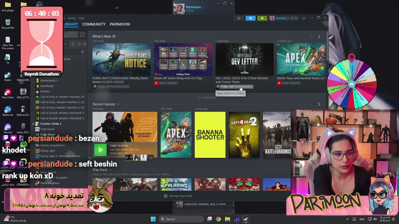This screenshot has width=399, height=224.
Task: Open New Text Document on desktop
Action: coord(8,43)
